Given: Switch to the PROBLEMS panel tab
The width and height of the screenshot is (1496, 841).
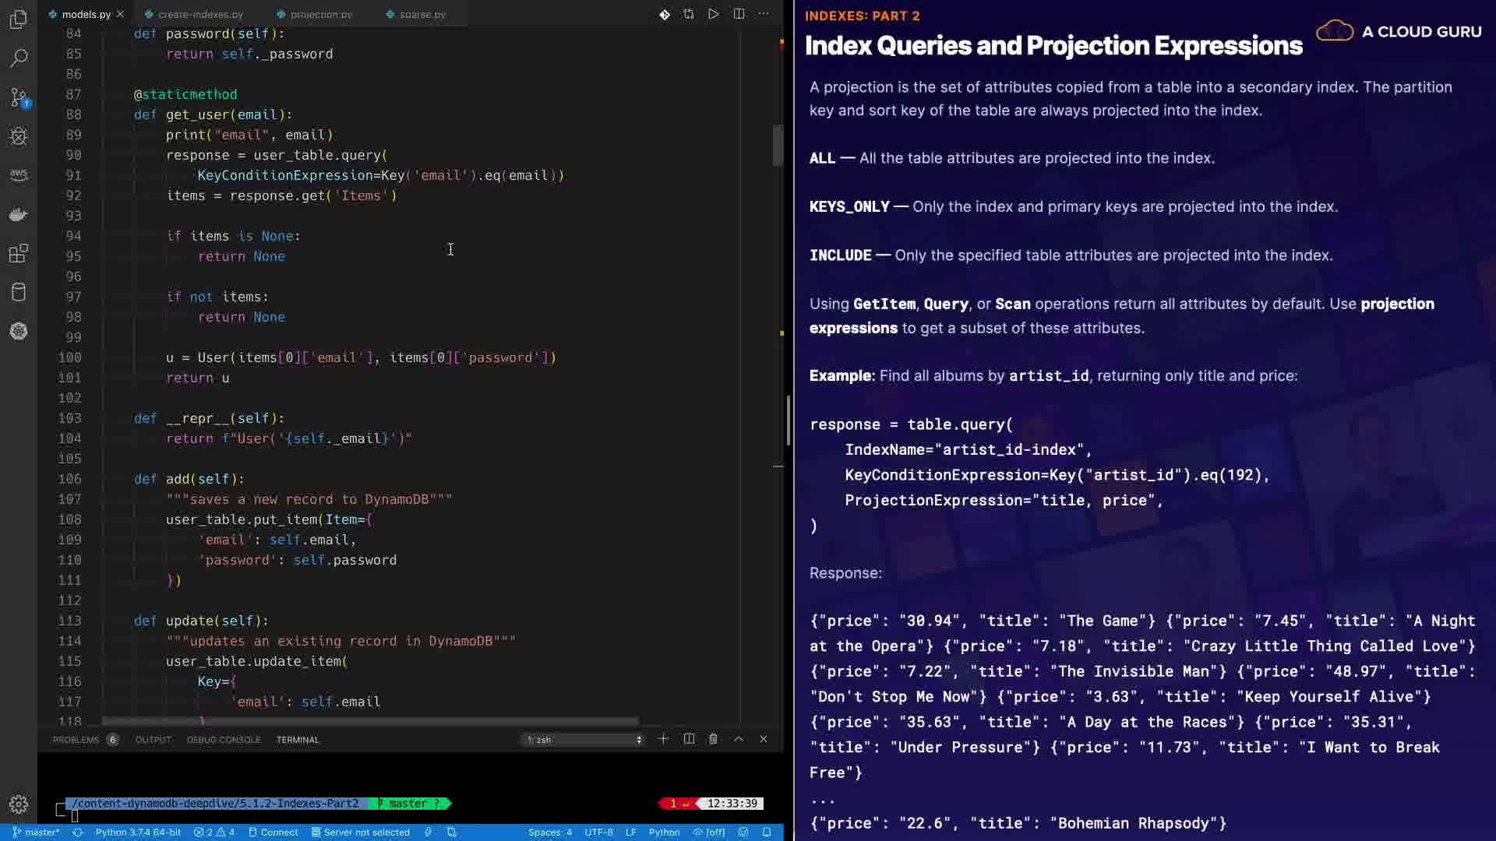Looking at the screenshot, I should tap(76, 740).
